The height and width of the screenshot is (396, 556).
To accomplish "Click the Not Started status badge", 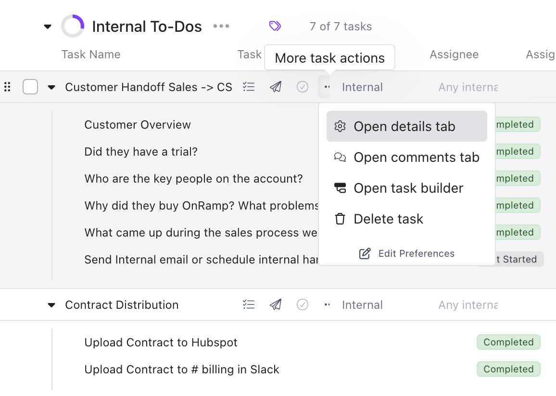I will pyautogui.click(x=516, y=259).
